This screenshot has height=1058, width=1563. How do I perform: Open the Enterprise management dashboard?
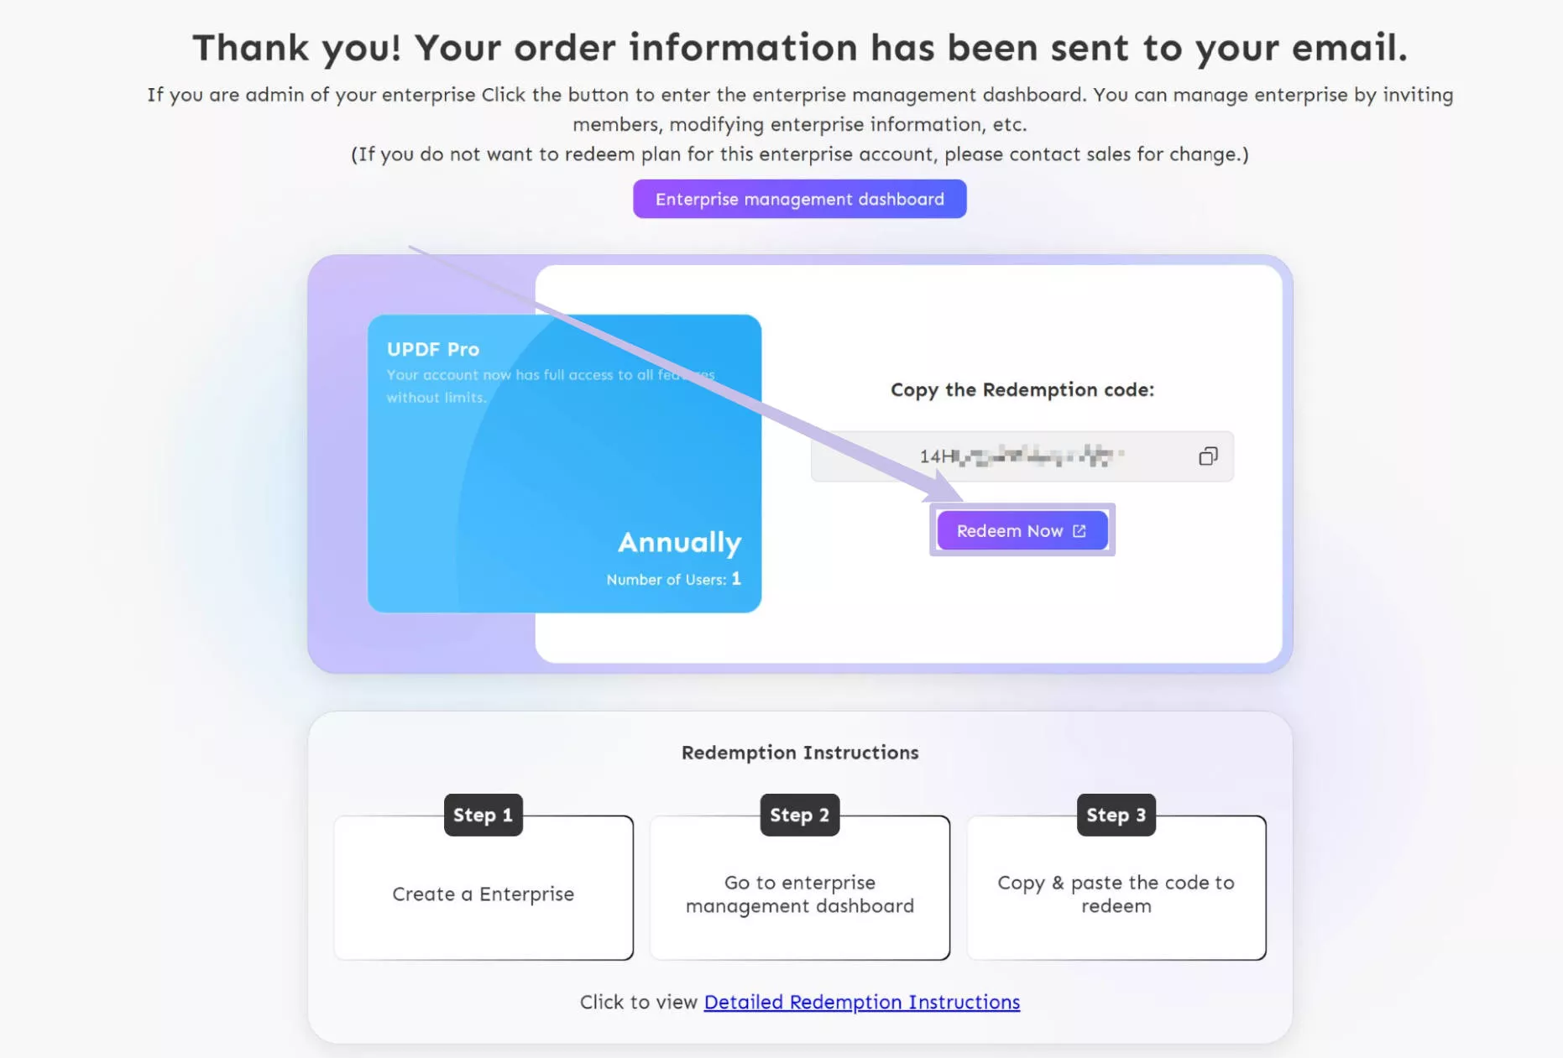pyautogui.click(x=799, y=199)
